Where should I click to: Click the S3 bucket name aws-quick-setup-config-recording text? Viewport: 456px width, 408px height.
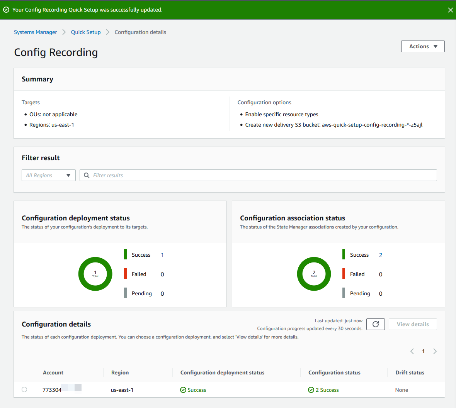coord(372,125)
